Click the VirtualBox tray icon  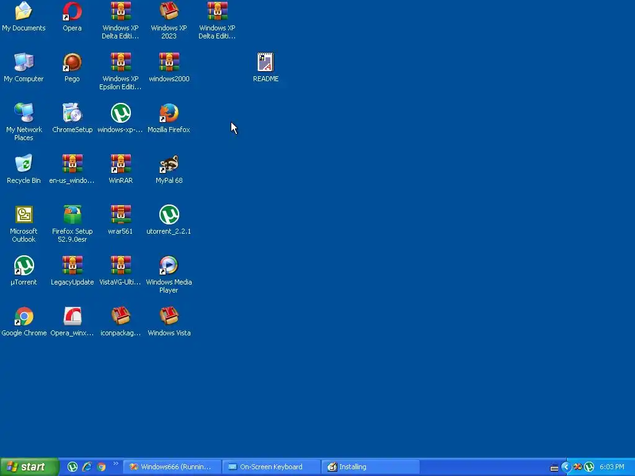coord(578,467)
